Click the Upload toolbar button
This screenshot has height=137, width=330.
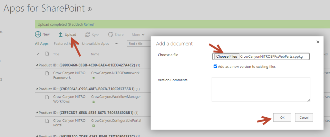point(67,35)
